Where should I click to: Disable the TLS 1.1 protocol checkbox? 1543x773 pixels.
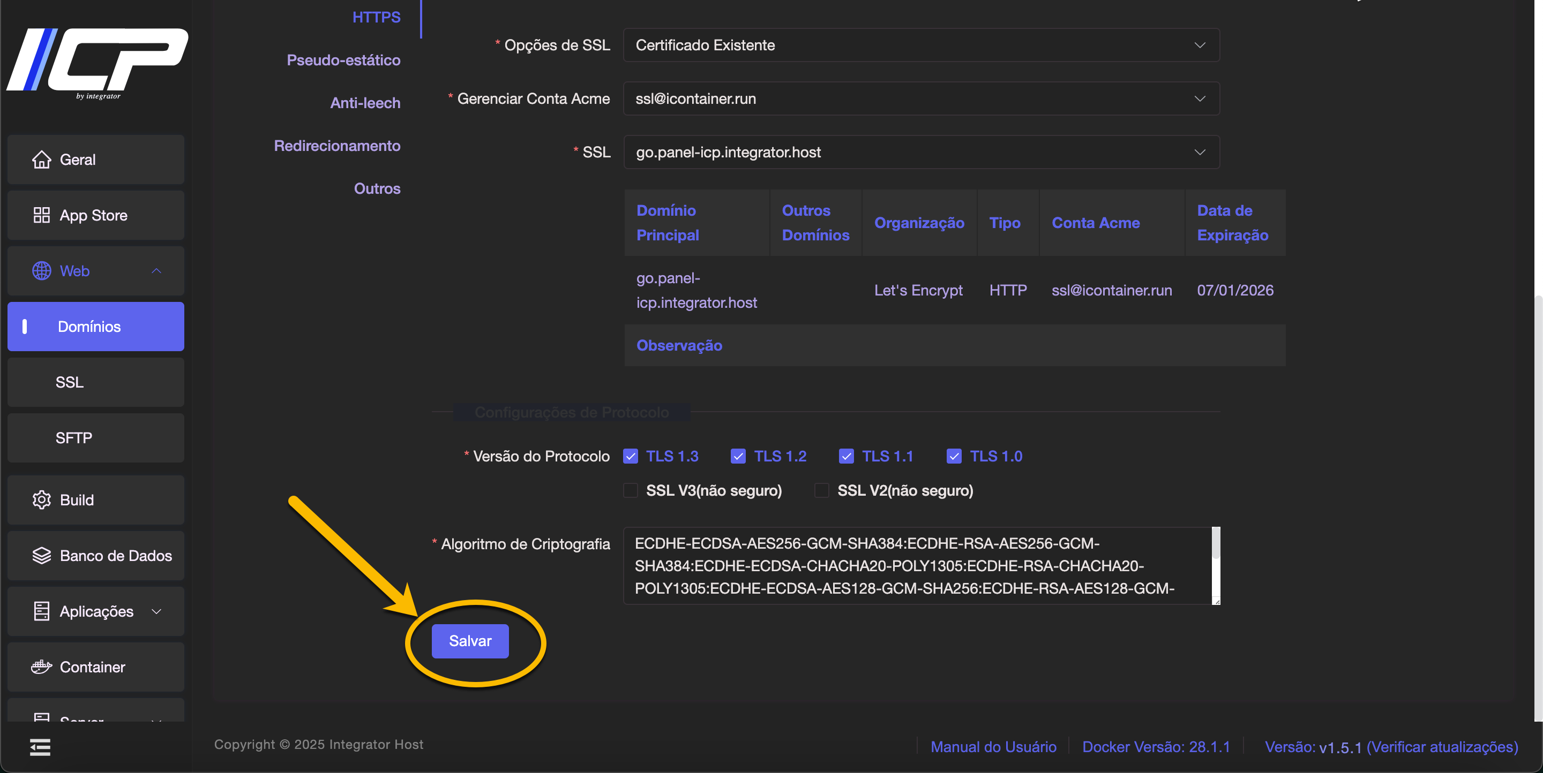(x=847, y=457)
